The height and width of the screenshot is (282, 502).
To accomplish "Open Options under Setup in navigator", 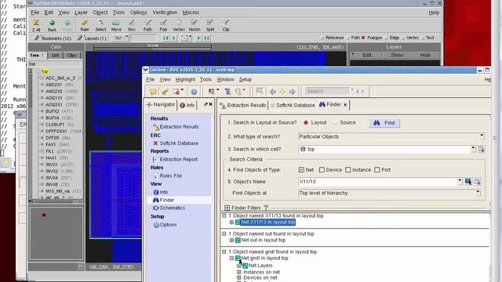I will tap(168, 225).
